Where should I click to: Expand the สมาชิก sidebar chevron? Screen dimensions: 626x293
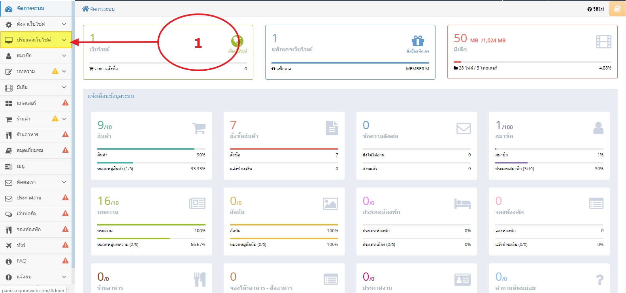[64, 56]
